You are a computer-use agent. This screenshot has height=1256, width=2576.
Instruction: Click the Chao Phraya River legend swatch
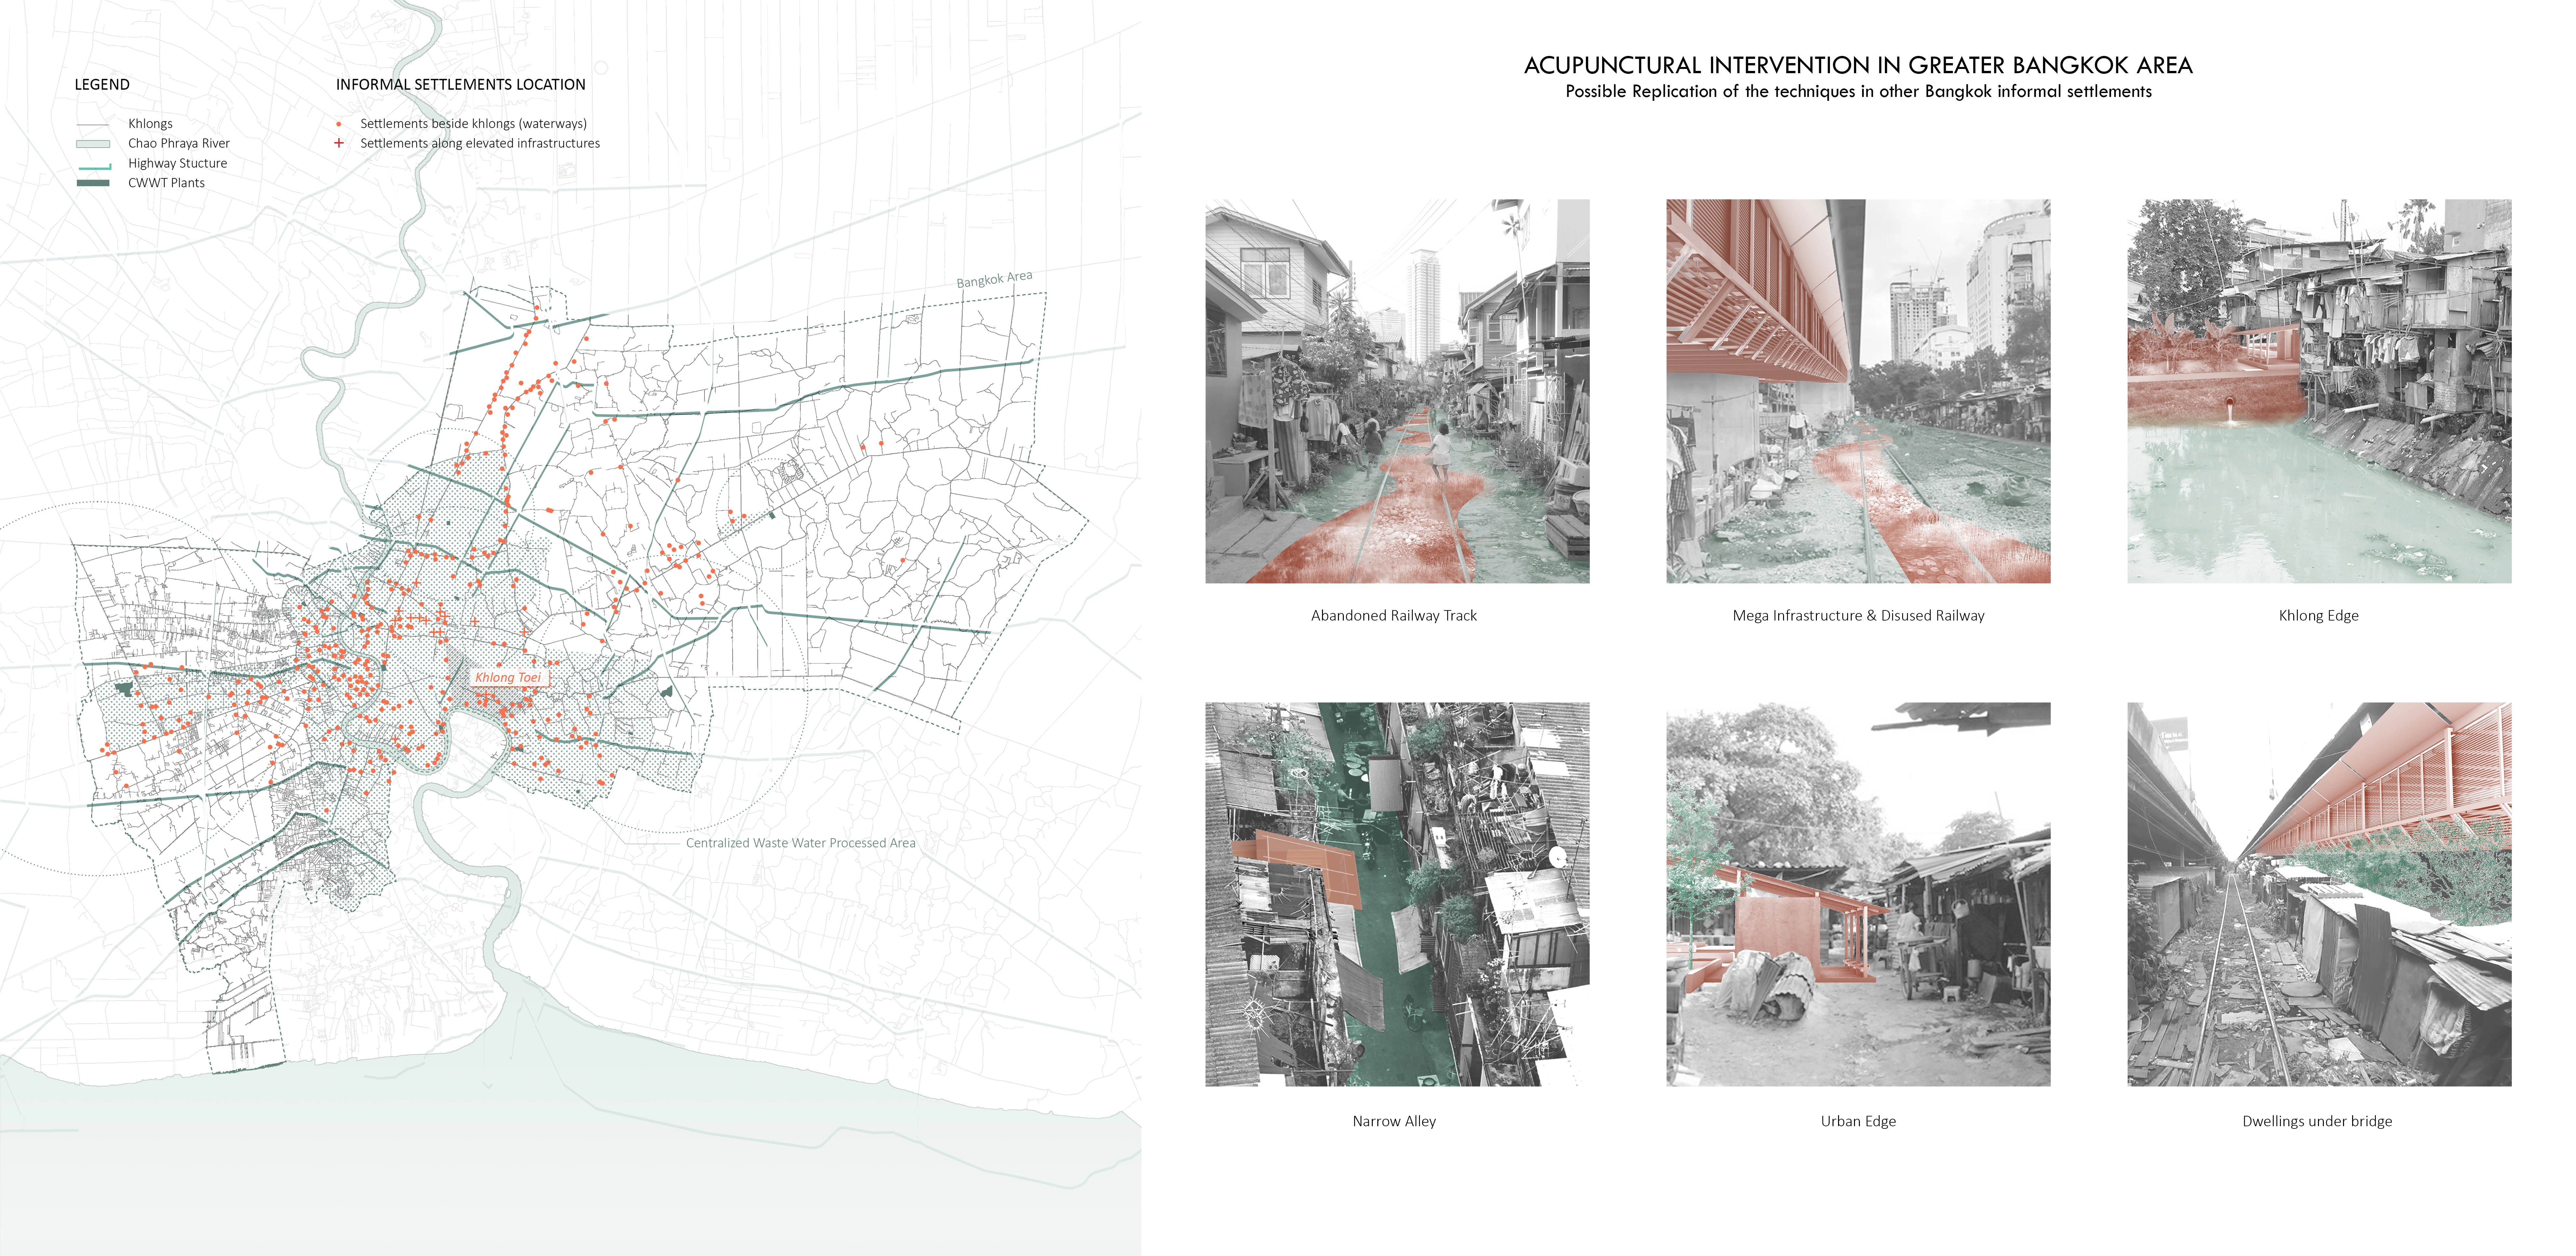coord(93,144)
